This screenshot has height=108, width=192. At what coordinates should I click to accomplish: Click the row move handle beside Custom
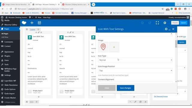27,29
